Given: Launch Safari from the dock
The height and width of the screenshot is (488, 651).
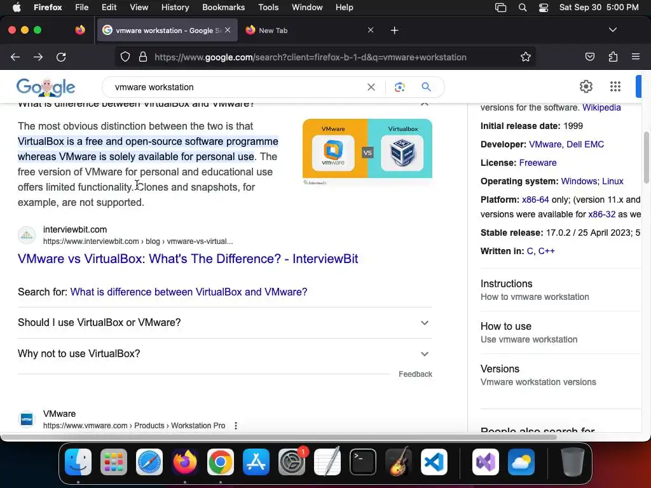Looking at the screenshot, I should [x=149, y=462].
